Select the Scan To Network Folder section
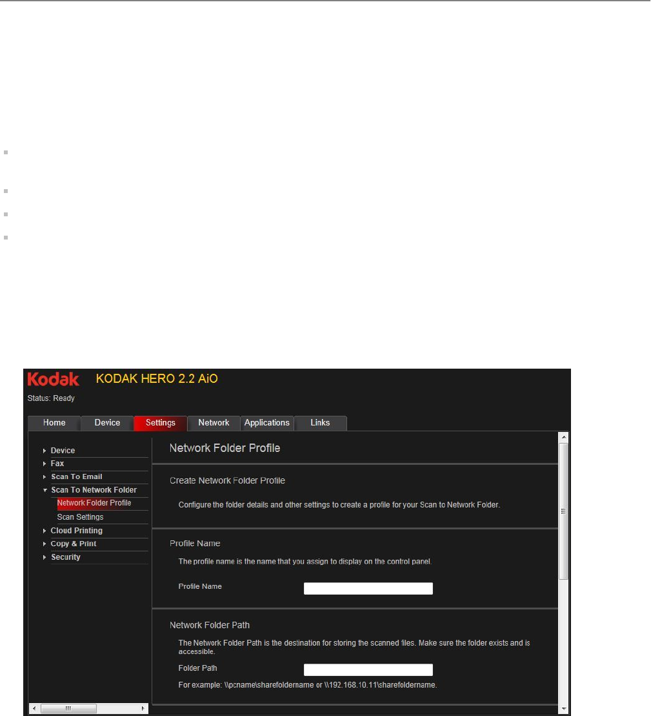Viewport: 651px width, 716px height. click(x=94, y=490)
